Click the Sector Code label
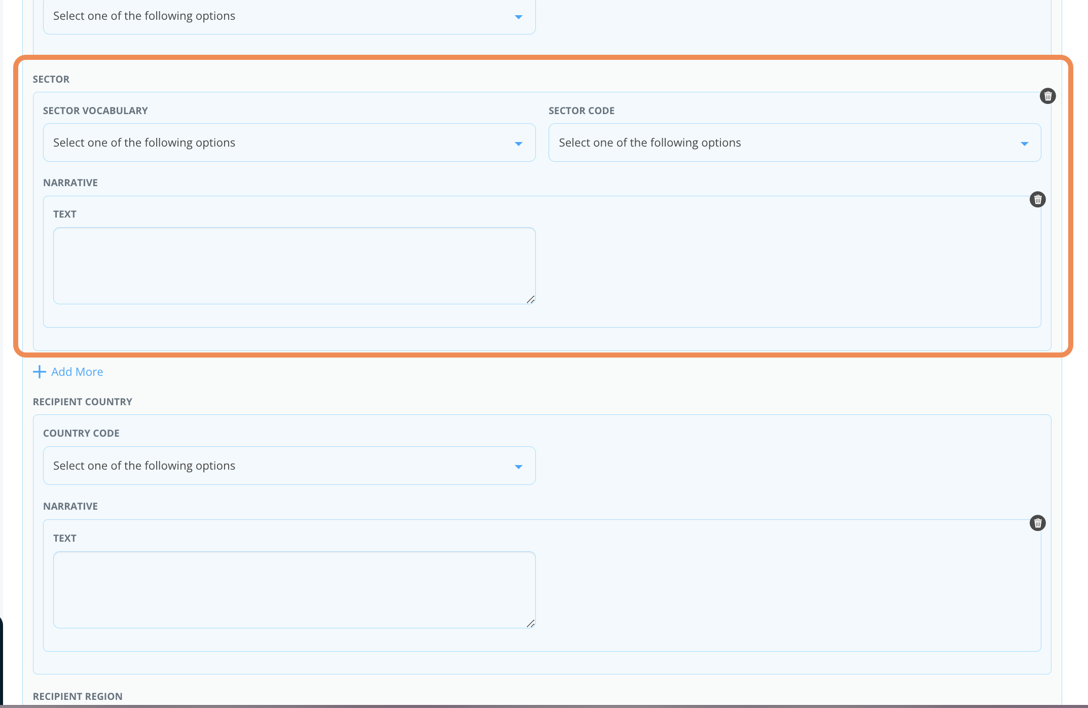The height and width of the screenshot is (708, 1088). (582, 111)
